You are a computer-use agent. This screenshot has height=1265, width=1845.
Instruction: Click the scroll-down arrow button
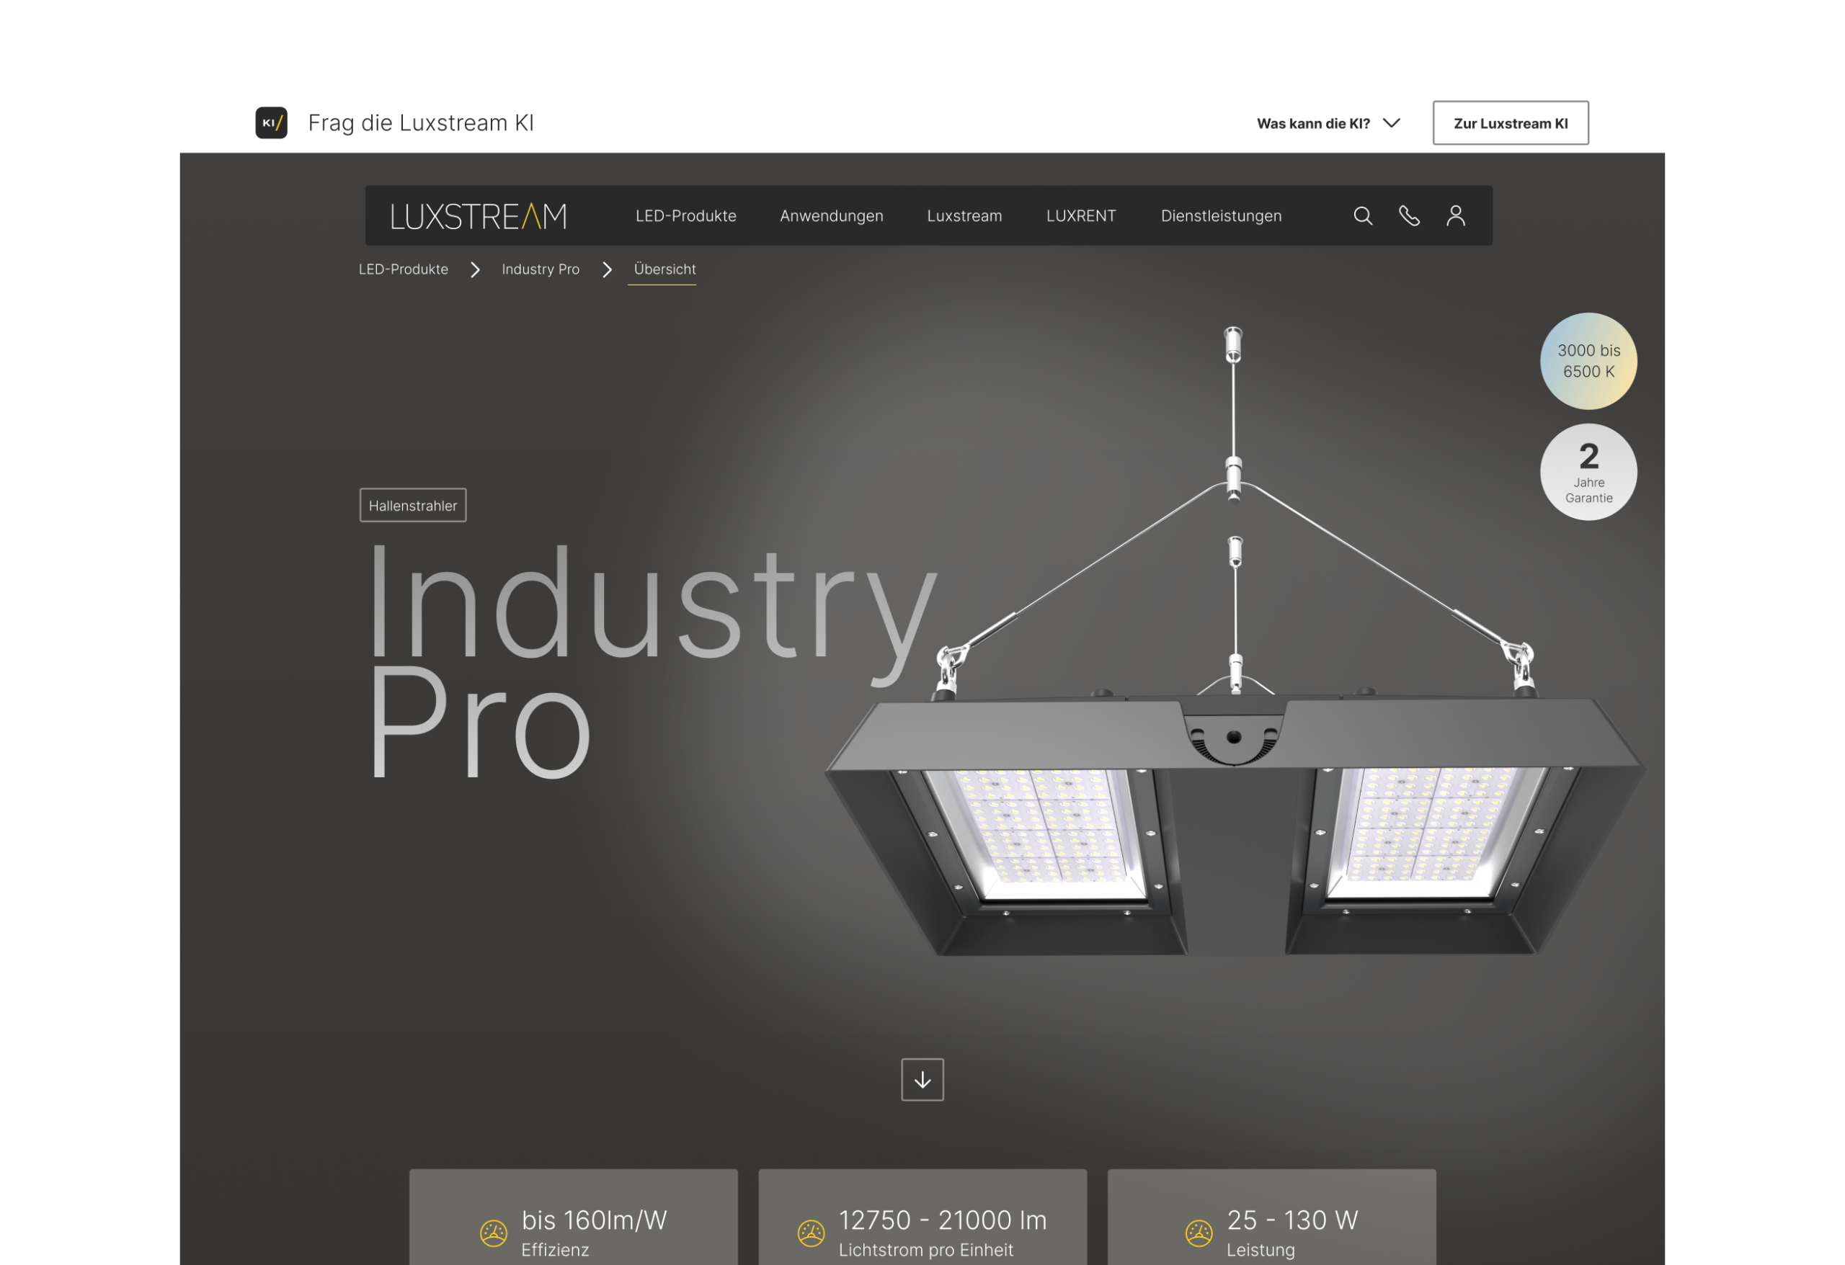pyautogui.click(x=922, y=1079)
